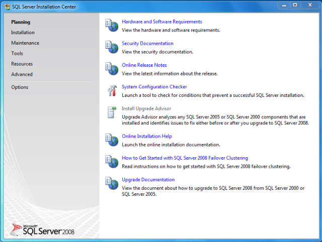Show the Resources category
The width and height of the screenshot is (322, 242).
tap(22, 64)
